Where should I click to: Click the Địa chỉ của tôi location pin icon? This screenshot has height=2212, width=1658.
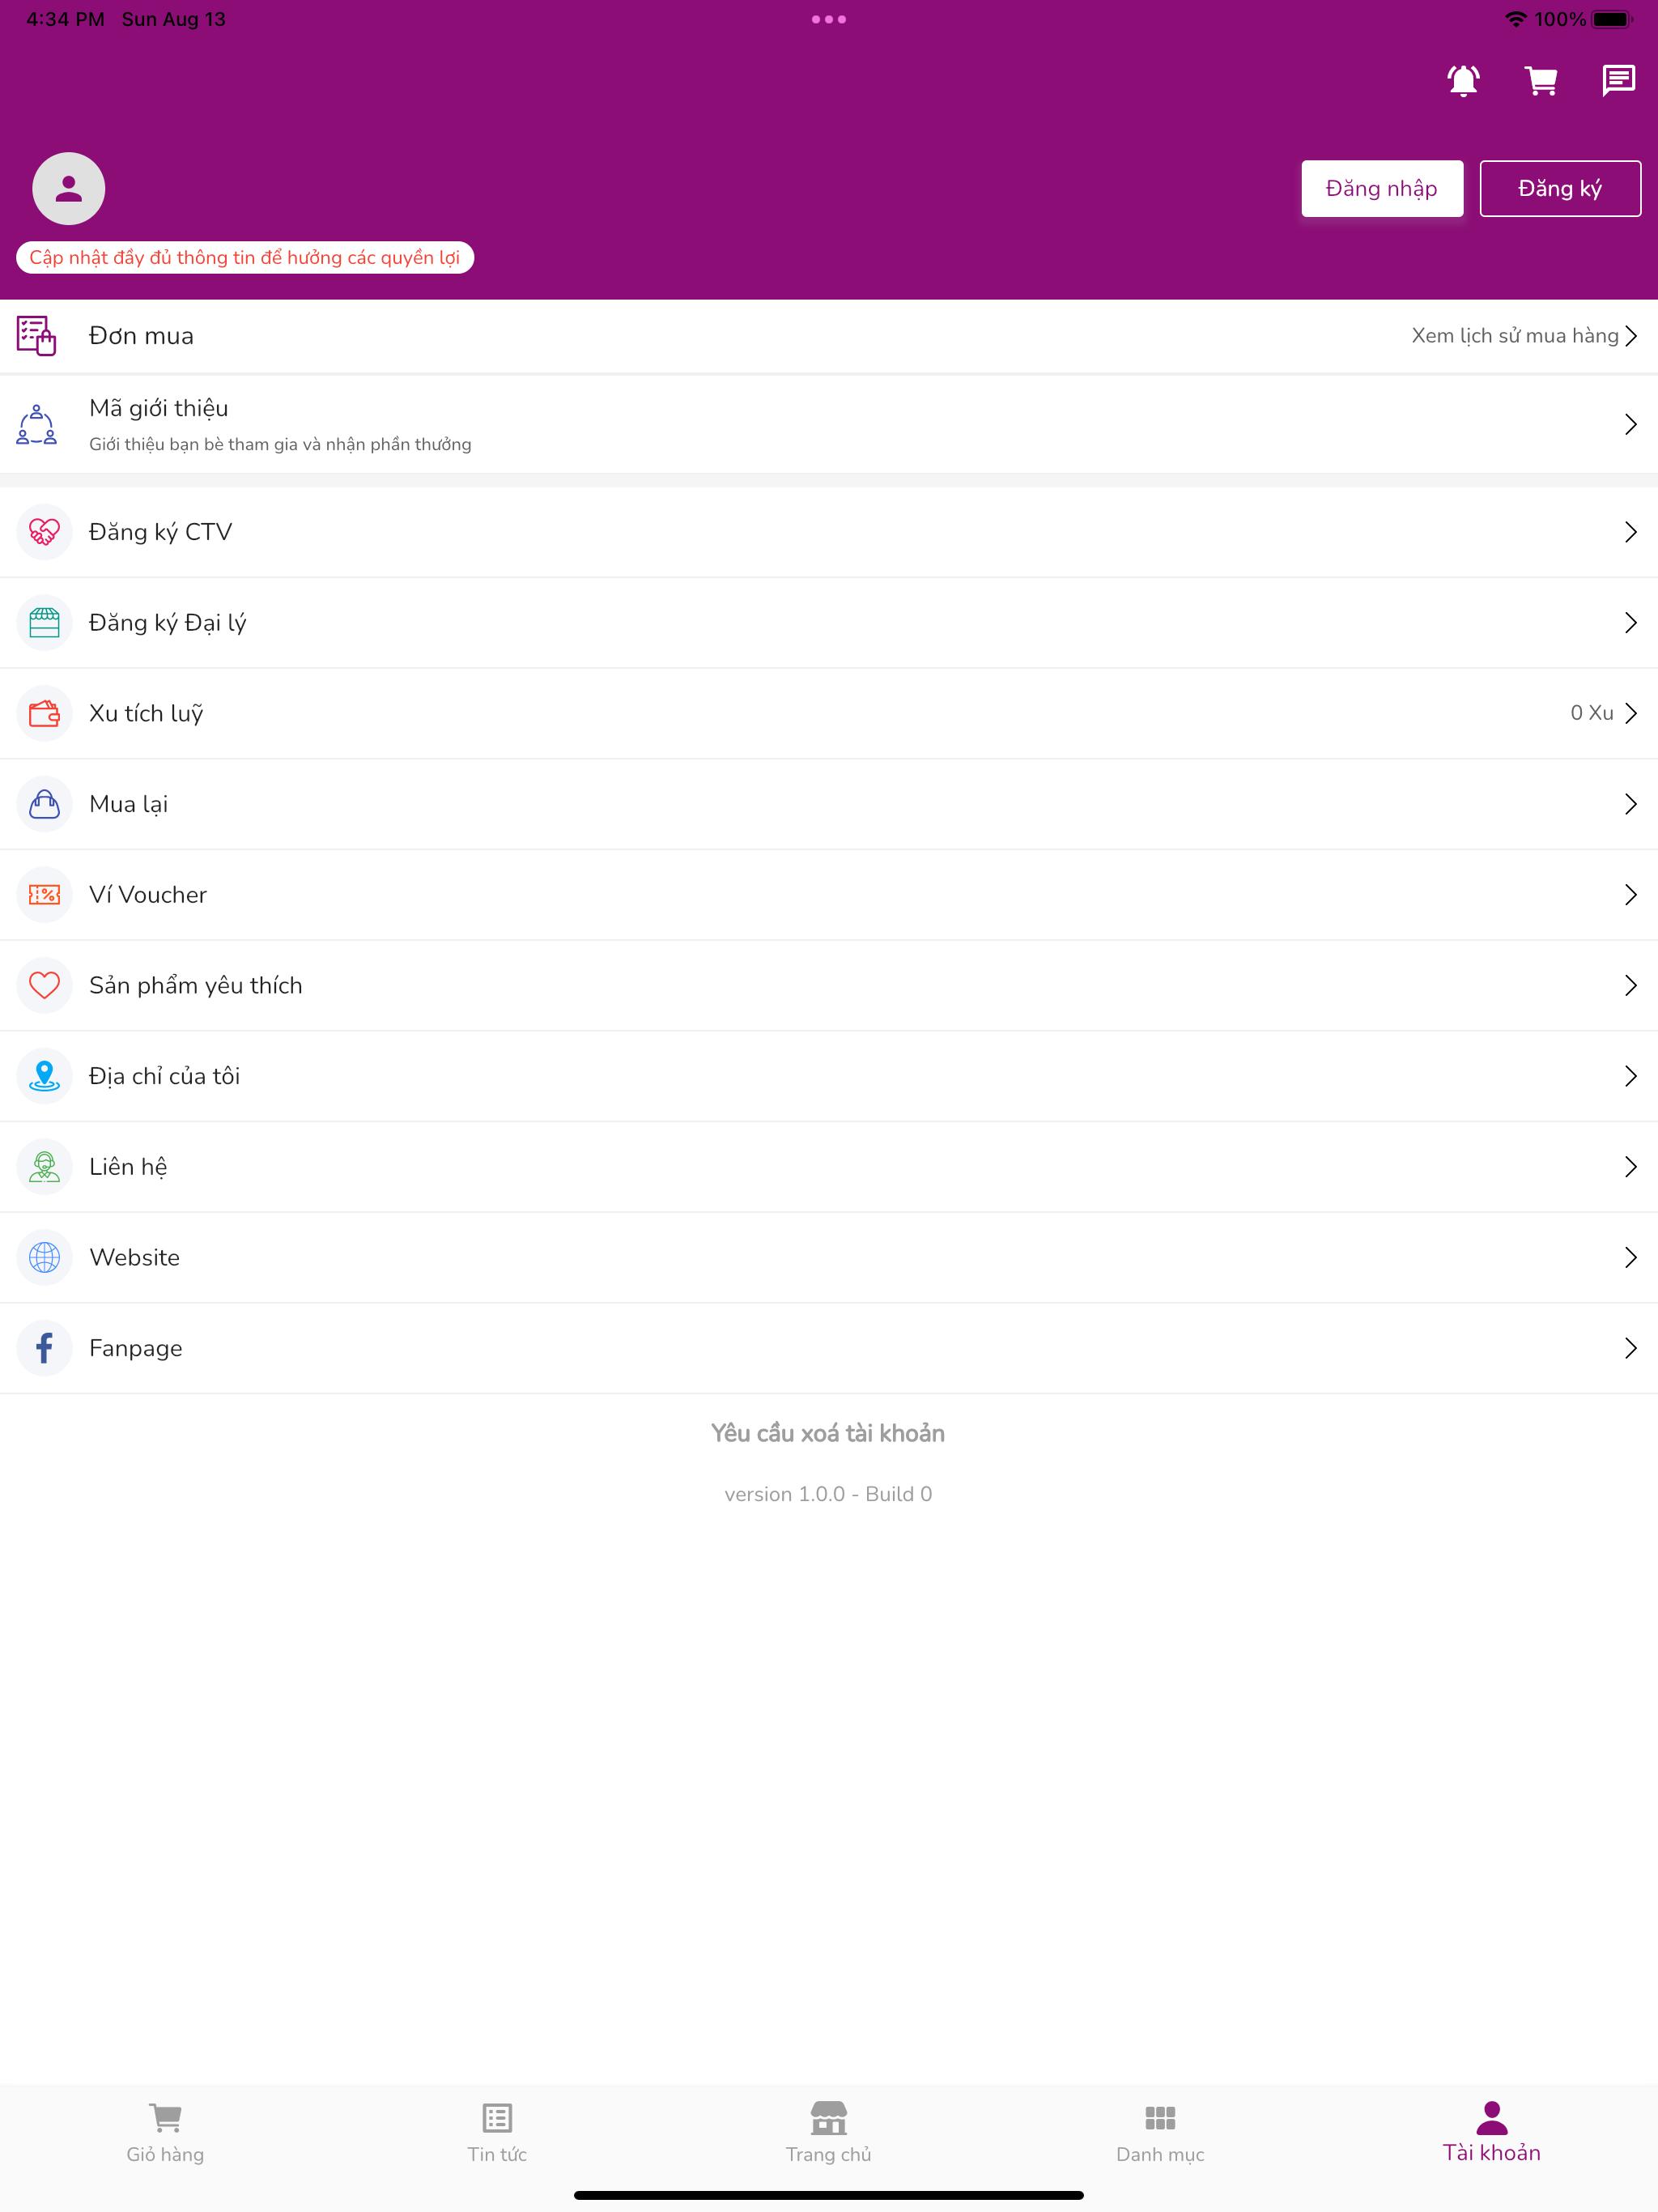pyautogui.click(x=45, y=1076)
